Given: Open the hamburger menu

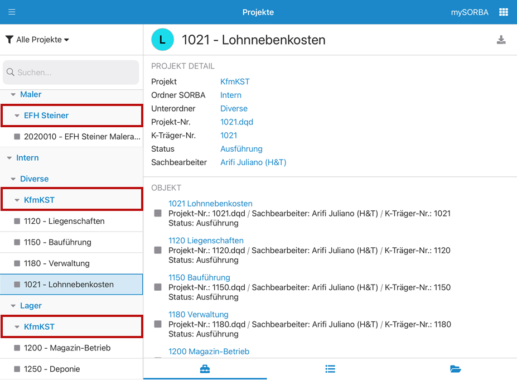Looking at the screenshot, I should [x=12, y=12].
